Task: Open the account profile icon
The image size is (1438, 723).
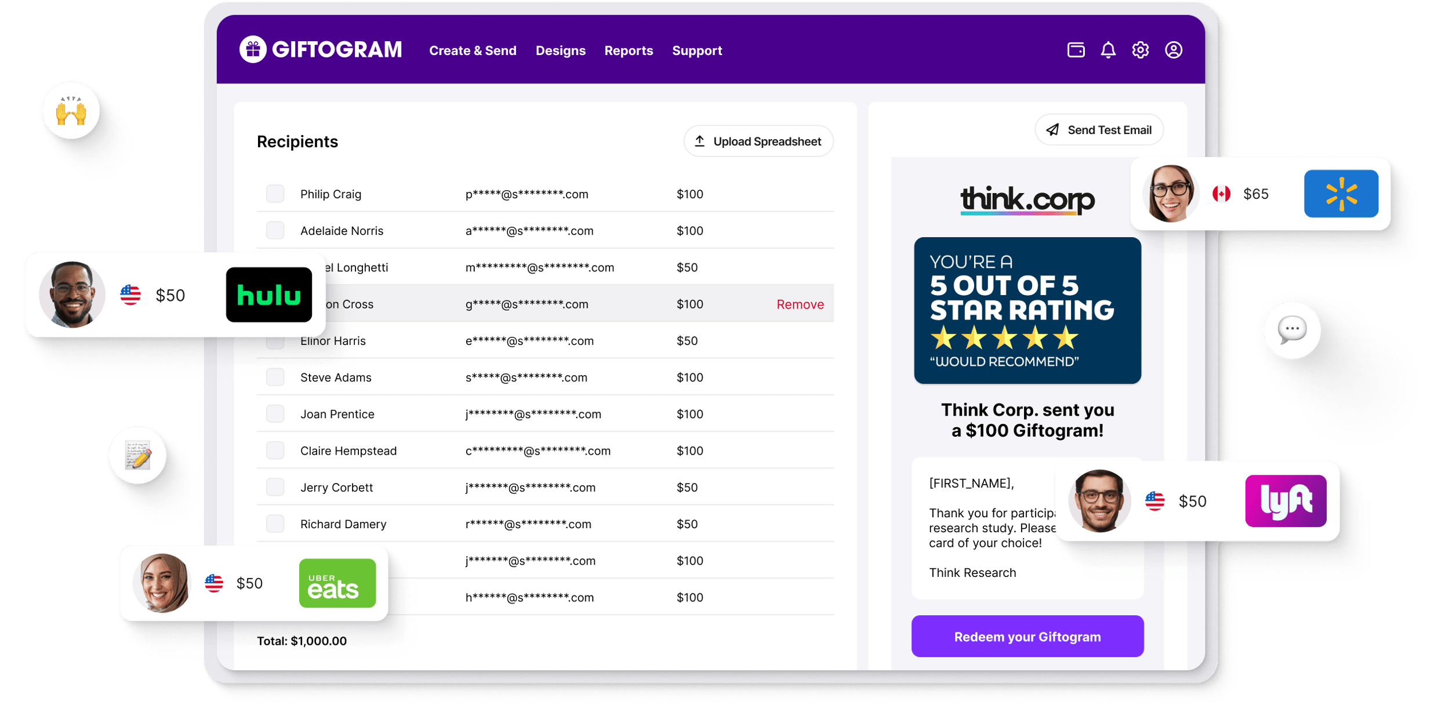Action: pos(1174,50)
